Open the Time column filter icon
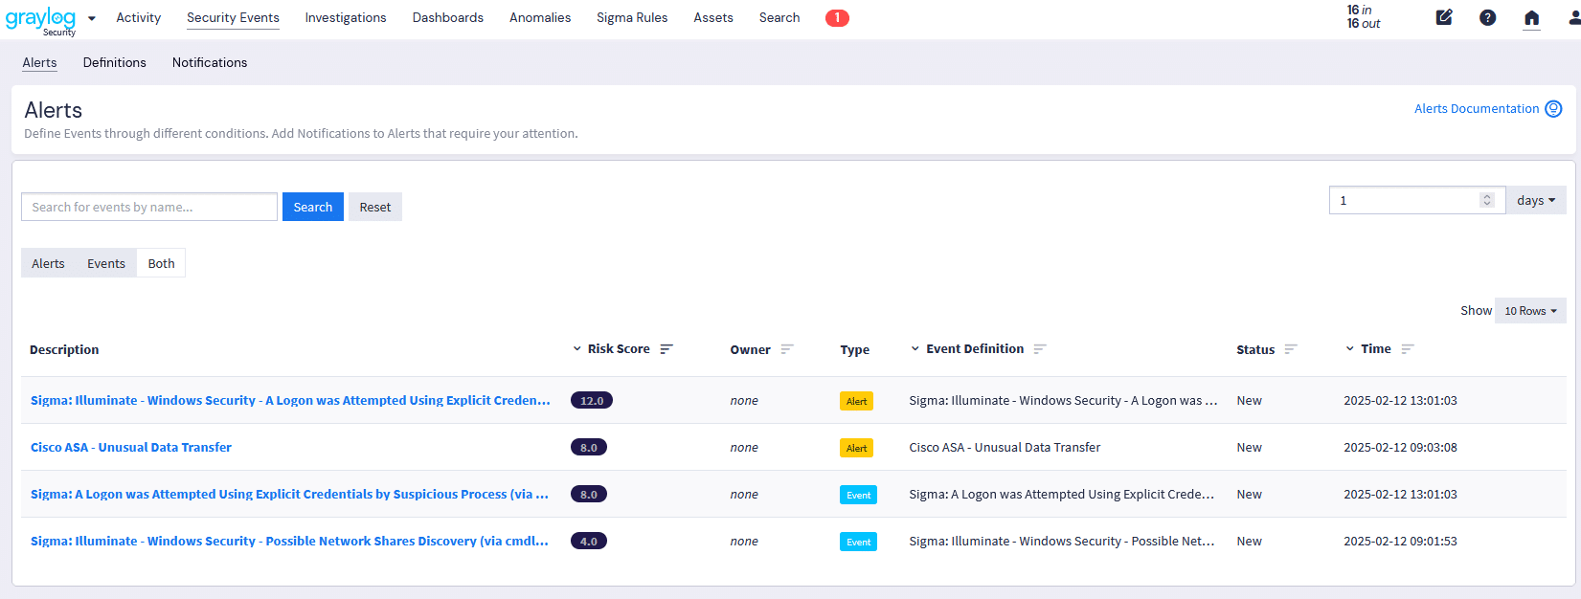Screen dimensions: 1581x599 pos(1408,349)
